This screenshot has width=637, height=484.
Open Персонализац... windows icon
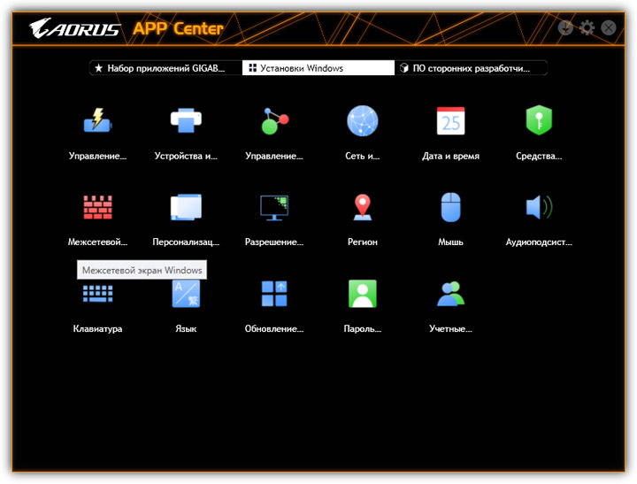coord(186,207)
